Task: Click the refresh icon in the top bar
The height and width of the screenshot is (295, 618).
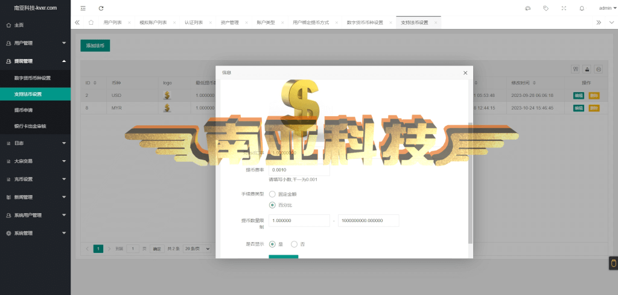Action: coord(101,8)
